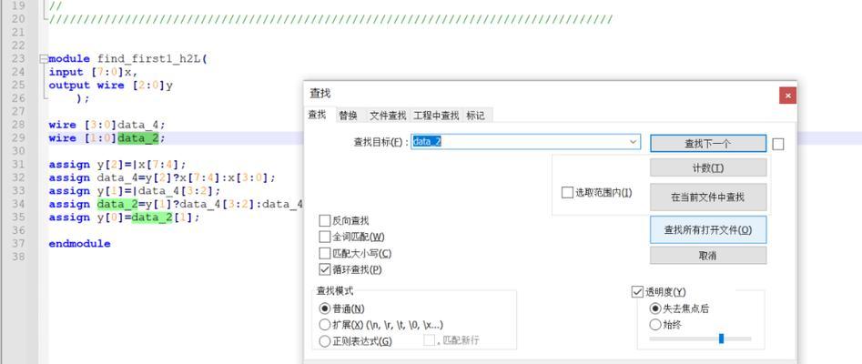Select the 失去焦点后 radio option
Screen dimensions: 862x364
(x=655, y=308)
